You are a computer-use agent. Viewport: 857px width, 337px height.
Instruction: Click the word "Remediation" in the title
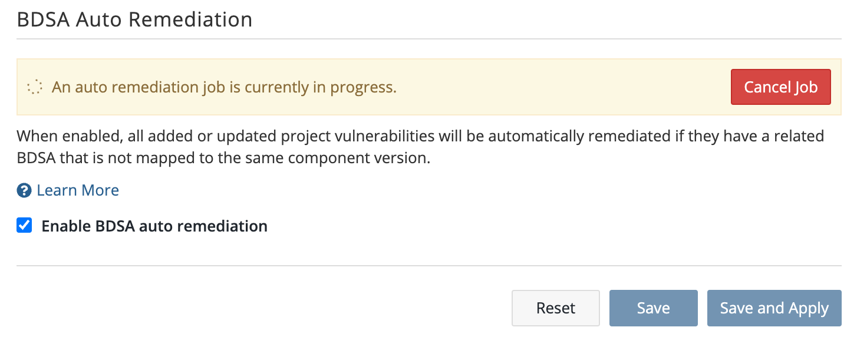click(x=190, y=19)
